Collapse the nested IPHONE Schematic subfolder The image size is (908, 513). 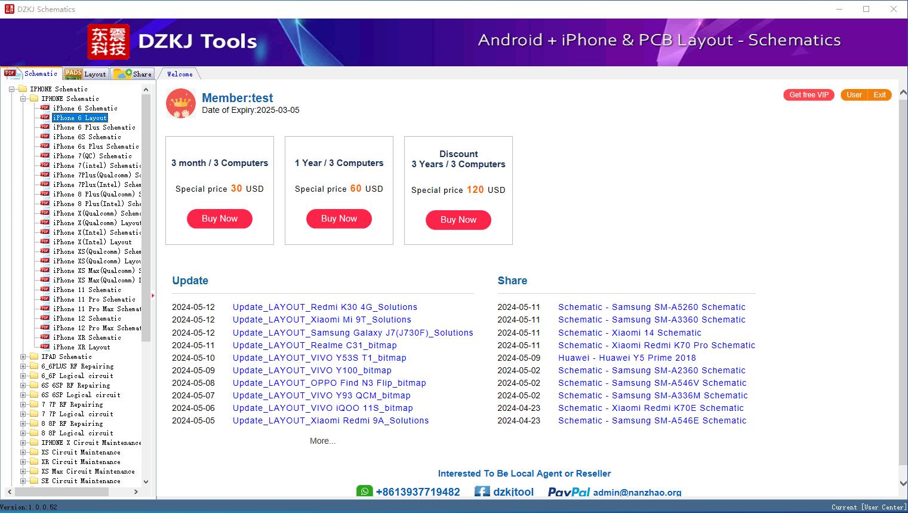(23, 99)
